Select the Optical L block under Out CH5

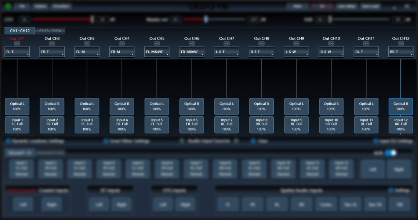click(x=157, y=106)
